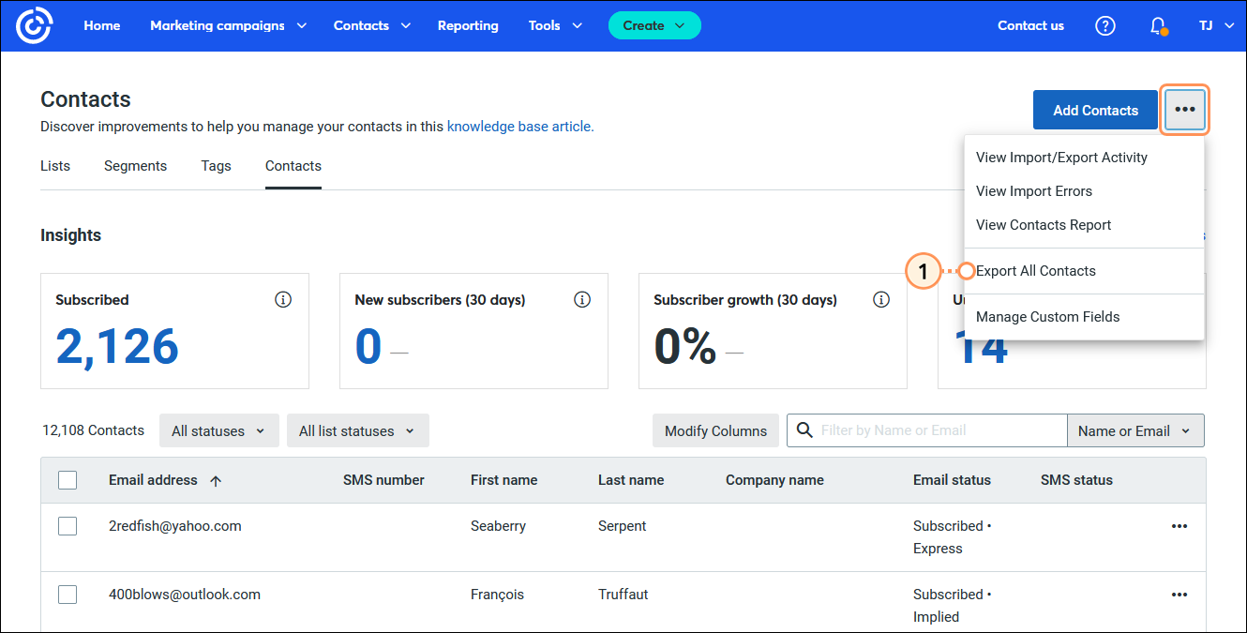Click last name Truffaut
1247x633 pixels.
623,595
